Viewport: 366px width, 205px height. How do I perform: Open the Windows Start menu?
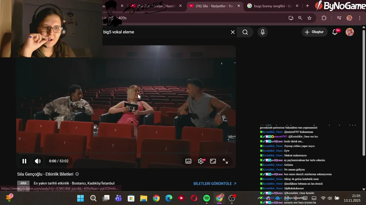tap(81, 198)
